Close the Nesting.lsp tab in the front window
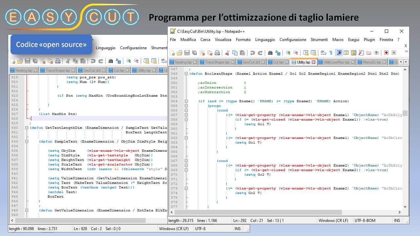This screenshot has height=236, width=420. tap(195, 62)
